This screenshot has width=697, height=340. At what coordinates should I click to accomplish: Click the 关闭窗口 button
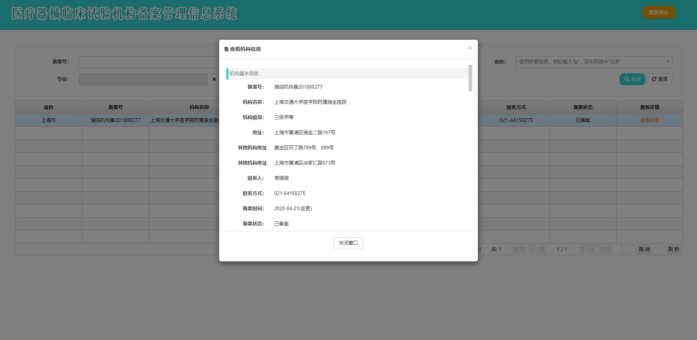348,243
